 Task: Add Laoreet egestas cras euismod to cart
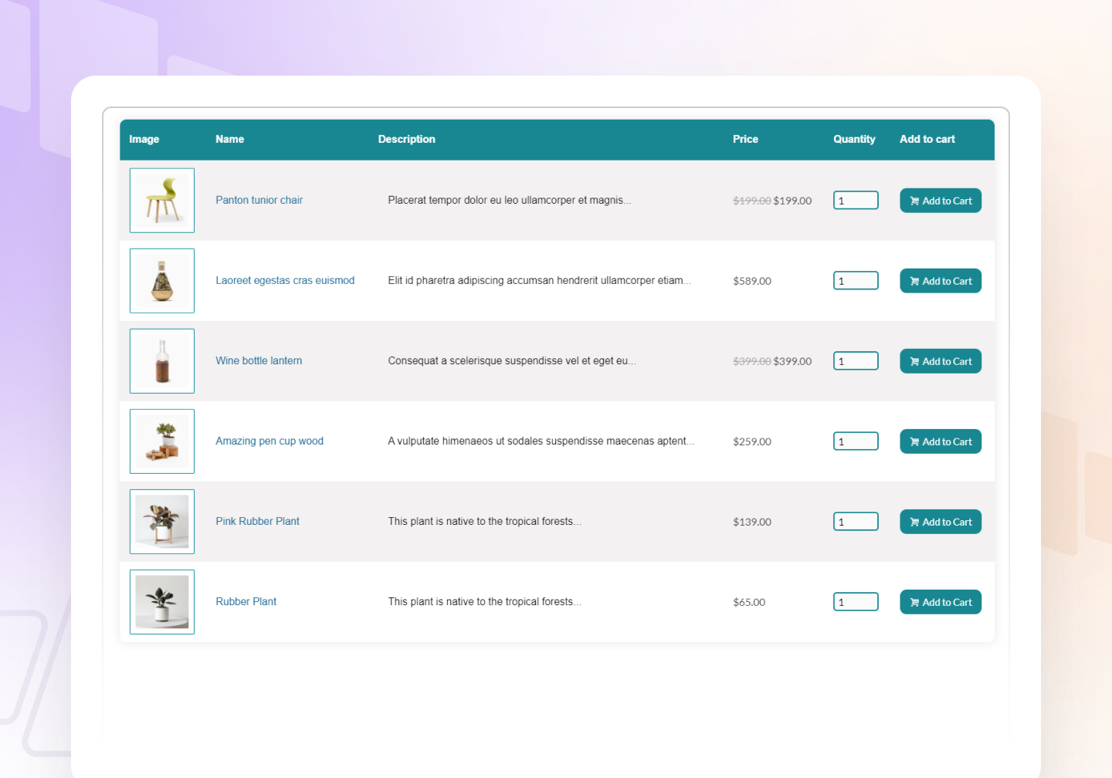941,281
